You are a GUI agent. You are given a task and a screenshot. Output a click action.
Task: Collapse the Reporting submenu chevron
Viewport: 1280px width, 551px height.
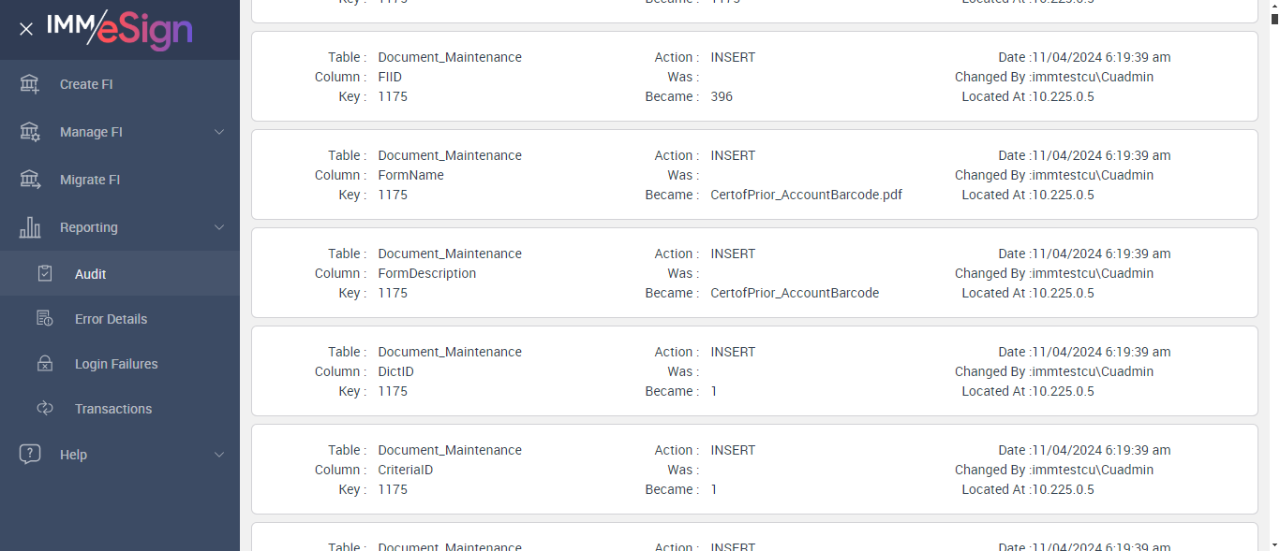[219, 227]
